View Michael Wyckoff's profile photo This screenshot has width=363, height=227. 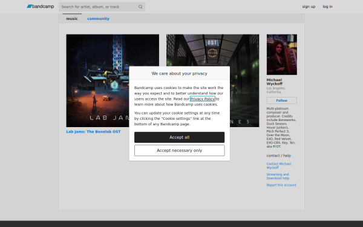282,54
